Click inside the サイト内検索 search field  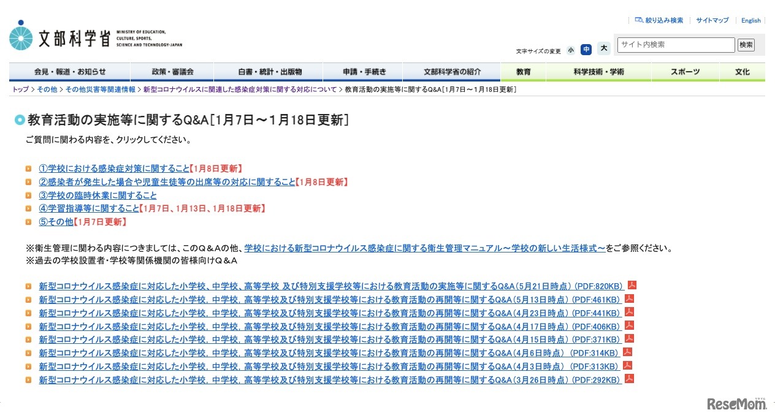pyautogui.click(x=674, y=45)
